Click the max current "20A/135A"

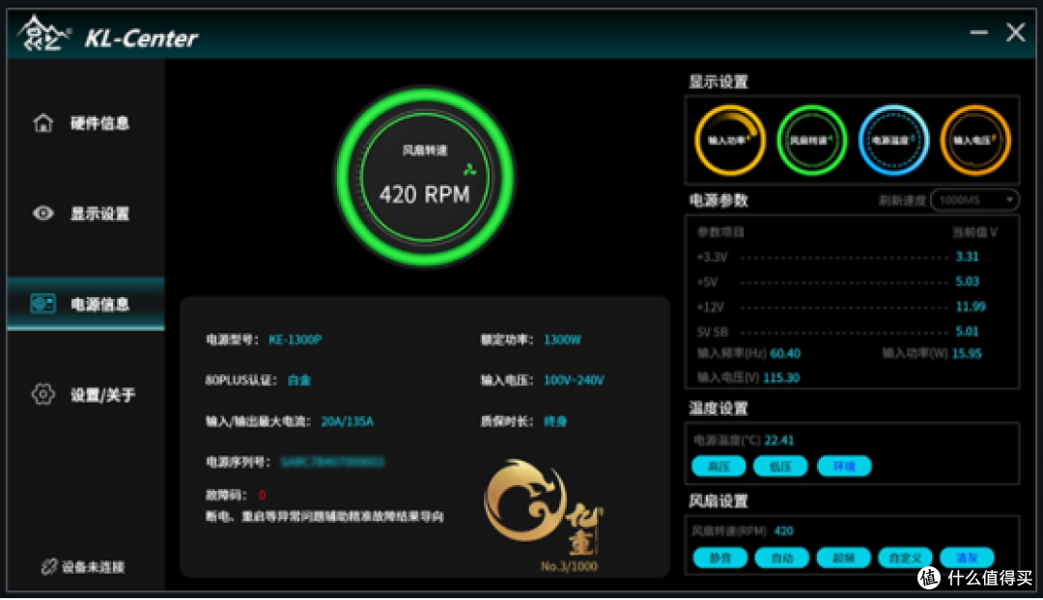point(348,422)
